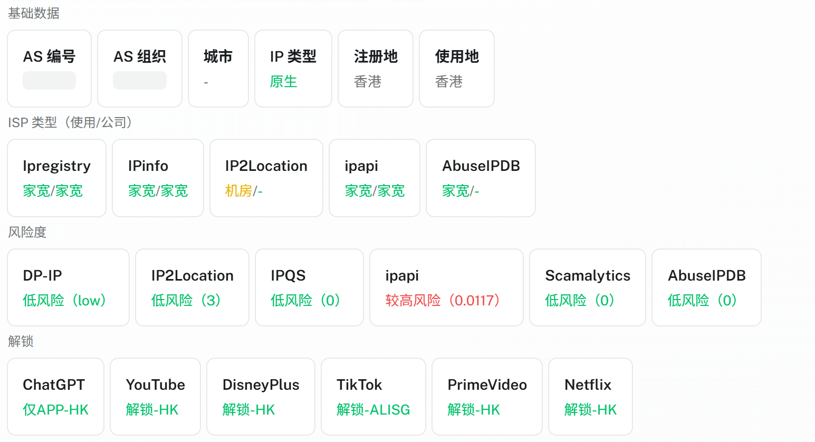Click the AS 组织 info card

[140, 69]
